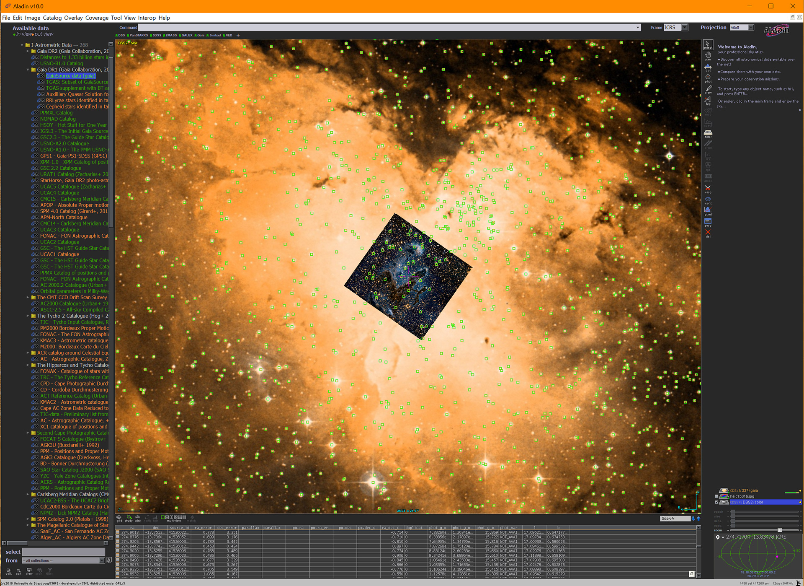Choose the pan hand tool

(708, 56)
